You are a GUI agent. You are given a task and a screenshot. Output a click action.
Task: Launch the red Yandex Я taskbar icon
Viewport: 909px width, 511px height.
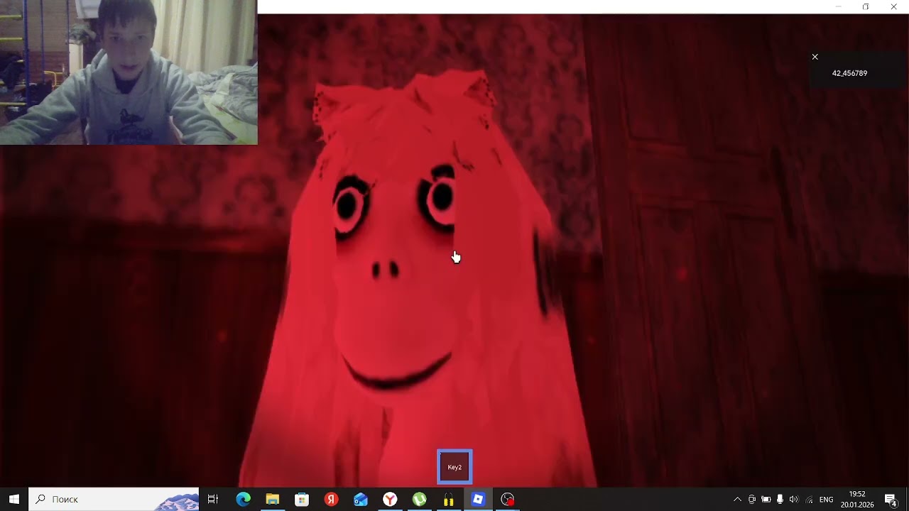(331, 500)
